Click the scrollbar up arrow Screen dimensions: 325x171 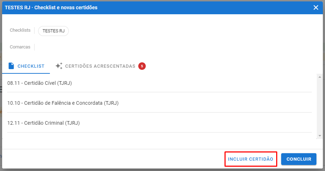320,77
